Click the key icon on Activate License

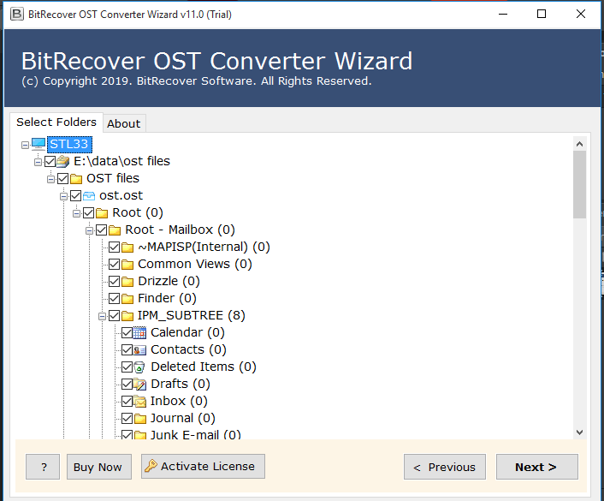coord(151,467)
